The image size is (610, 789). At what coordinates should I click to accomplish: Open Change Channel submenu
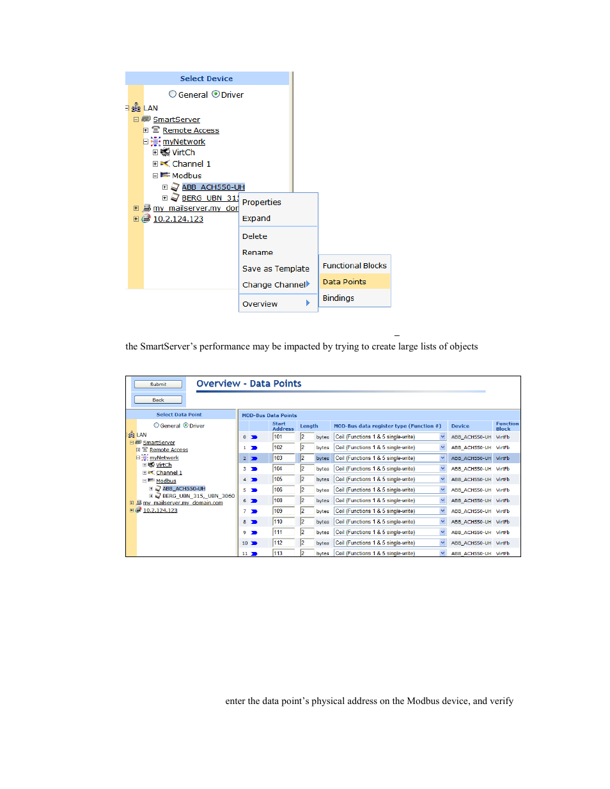[278, 285]
